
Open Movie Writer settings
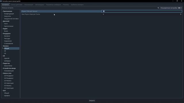[8, 66]
